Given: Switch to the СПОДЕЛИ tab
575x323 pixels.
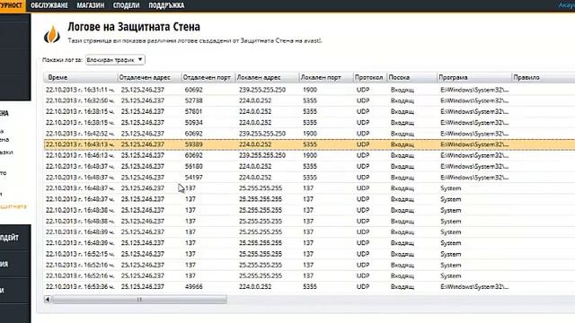Looking at the screenshot, I should click(x=126, y=5).
